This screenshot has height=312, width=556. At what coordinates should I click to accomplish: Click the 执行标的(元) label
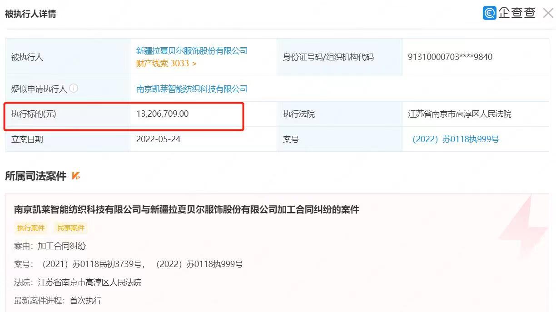click(34, 114)
